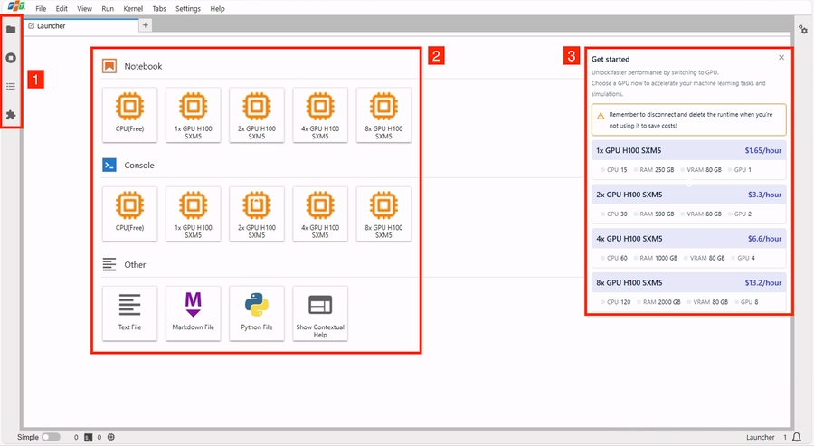Choose the 8x GPU H100 SXM5 $13.2/hour plan
814x446 pixels.
tap(688, 281)
